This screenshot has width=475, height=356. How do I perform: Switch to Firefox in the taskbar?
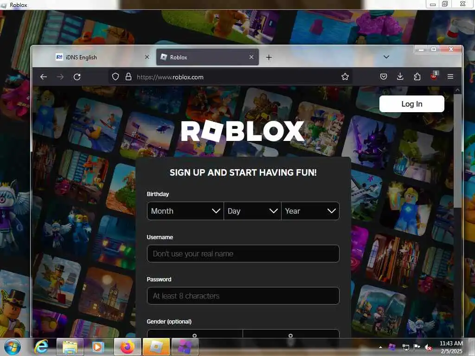coord(127,347)
